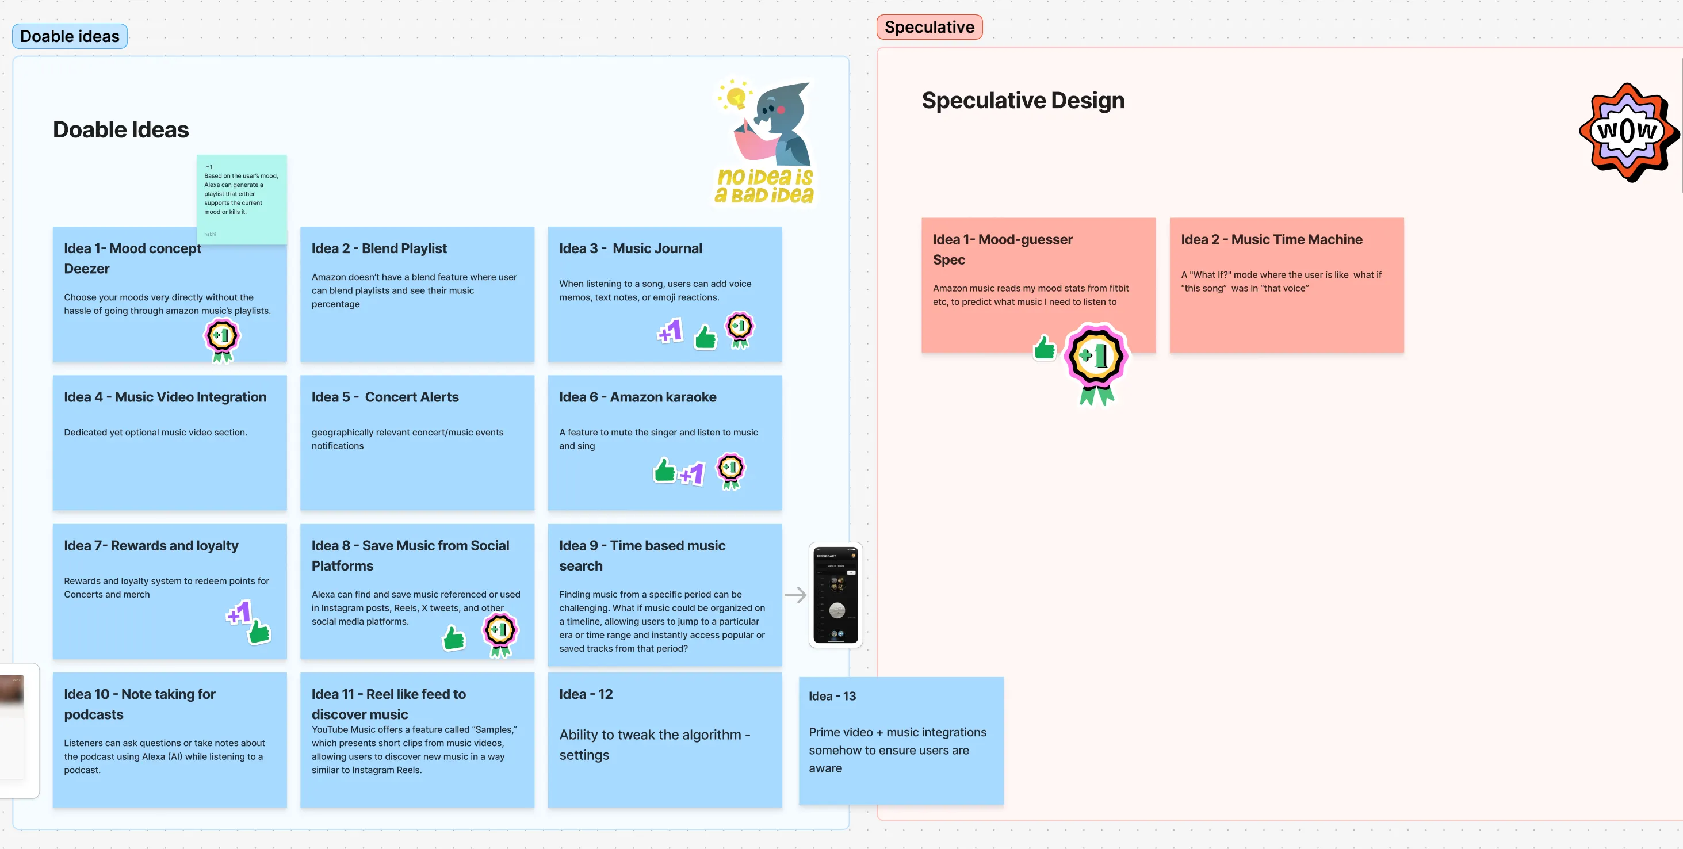Select the +1 sticker on Rewards and loyalty
1683x849 pixels.
(x=239, y=613)
